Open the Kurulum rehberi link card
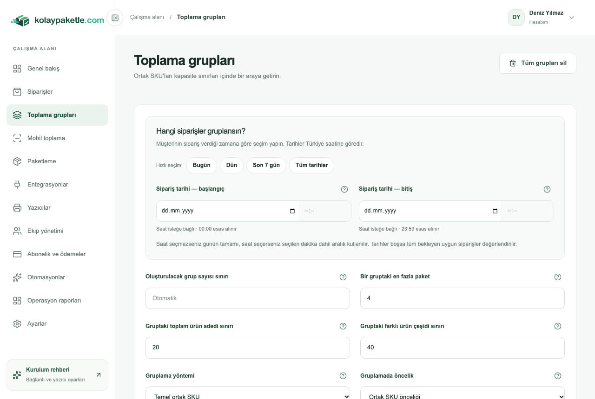The image size is (595, 399). click(57, 375)
